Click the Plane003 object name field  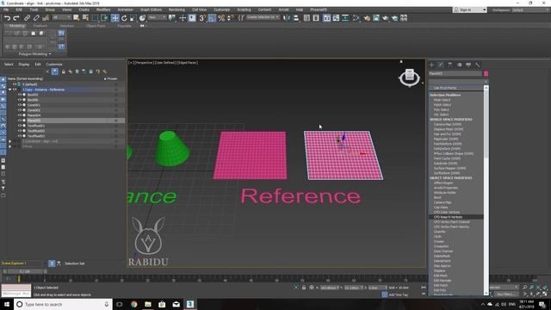pos(455,73)
